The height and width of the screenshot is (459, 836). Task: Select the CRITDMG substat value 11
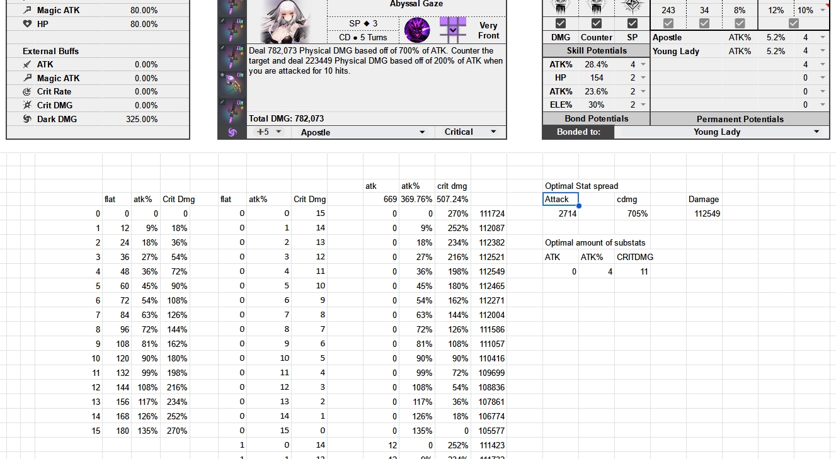click(x=644, y=271)
